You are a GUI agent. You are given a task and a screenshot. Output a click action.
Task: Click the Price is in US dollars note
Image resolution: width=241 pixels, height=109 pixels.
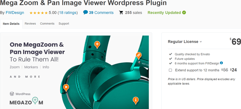tap(201, 81)
